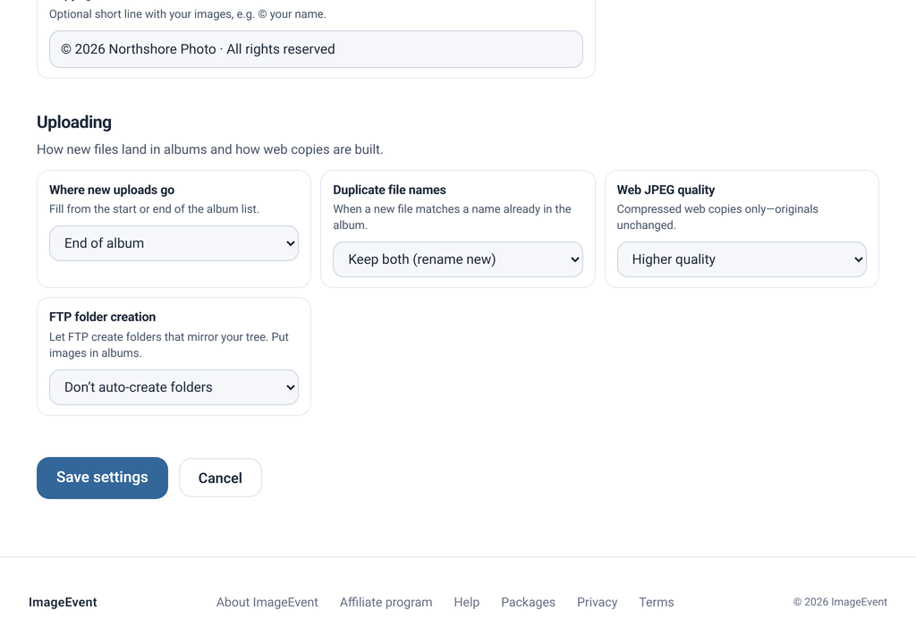The height and width of the screenshot is (644, 916).
Task: Click 'Optional short line with your images' hint
Action: point(188,14)
